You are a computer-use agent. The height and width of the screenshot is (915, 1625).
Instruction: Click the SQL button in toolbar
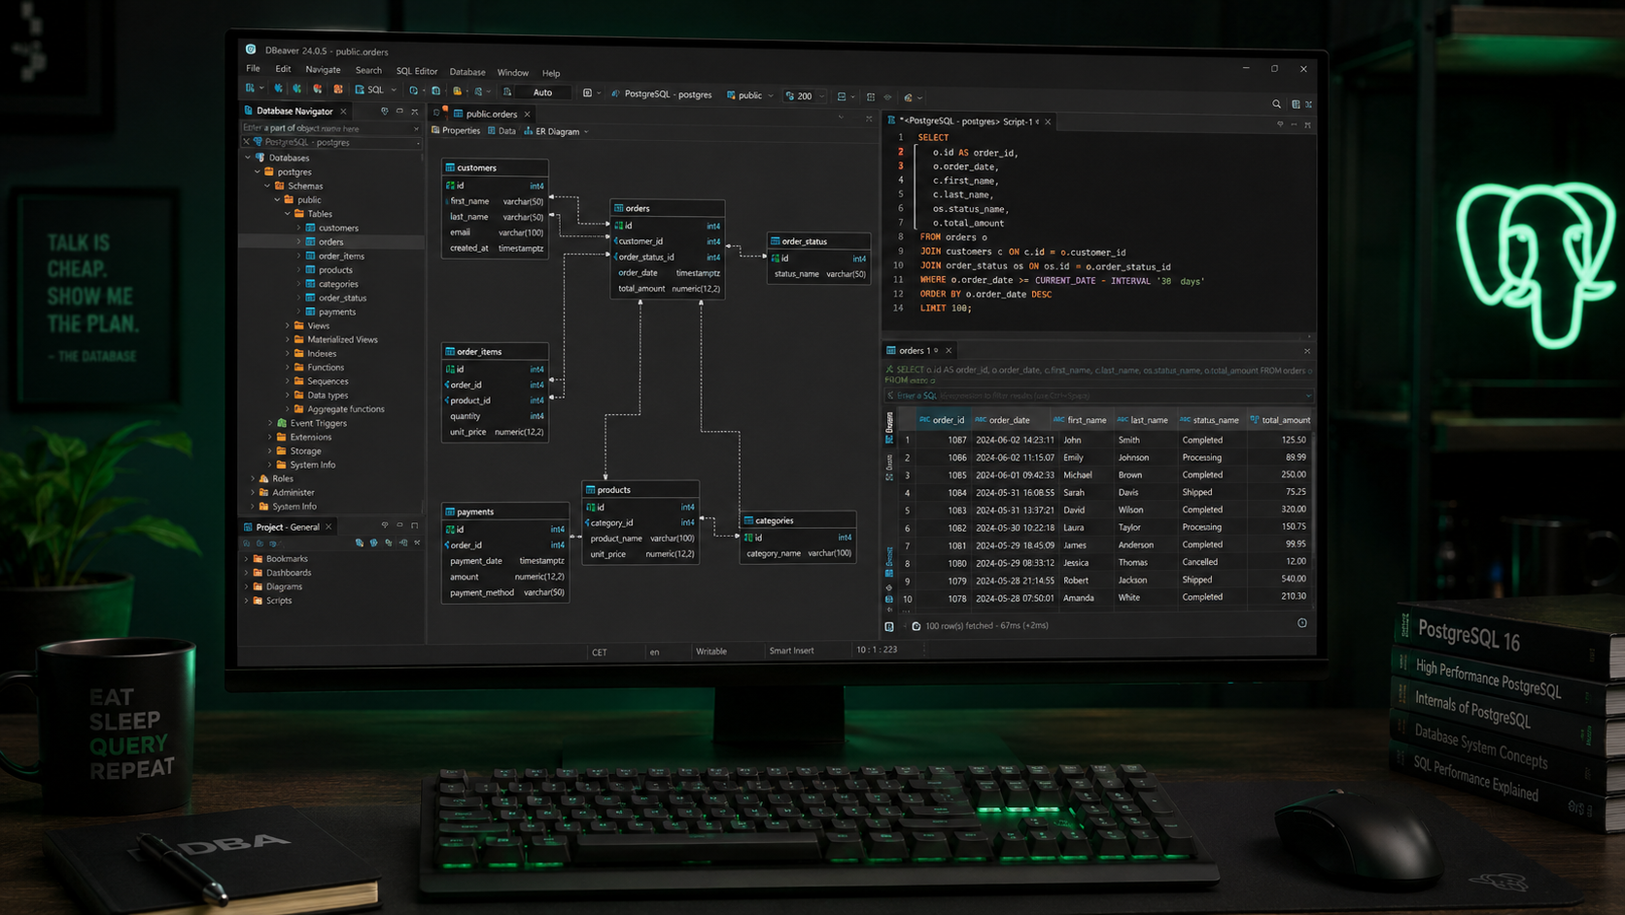click(x=369, y=89)
